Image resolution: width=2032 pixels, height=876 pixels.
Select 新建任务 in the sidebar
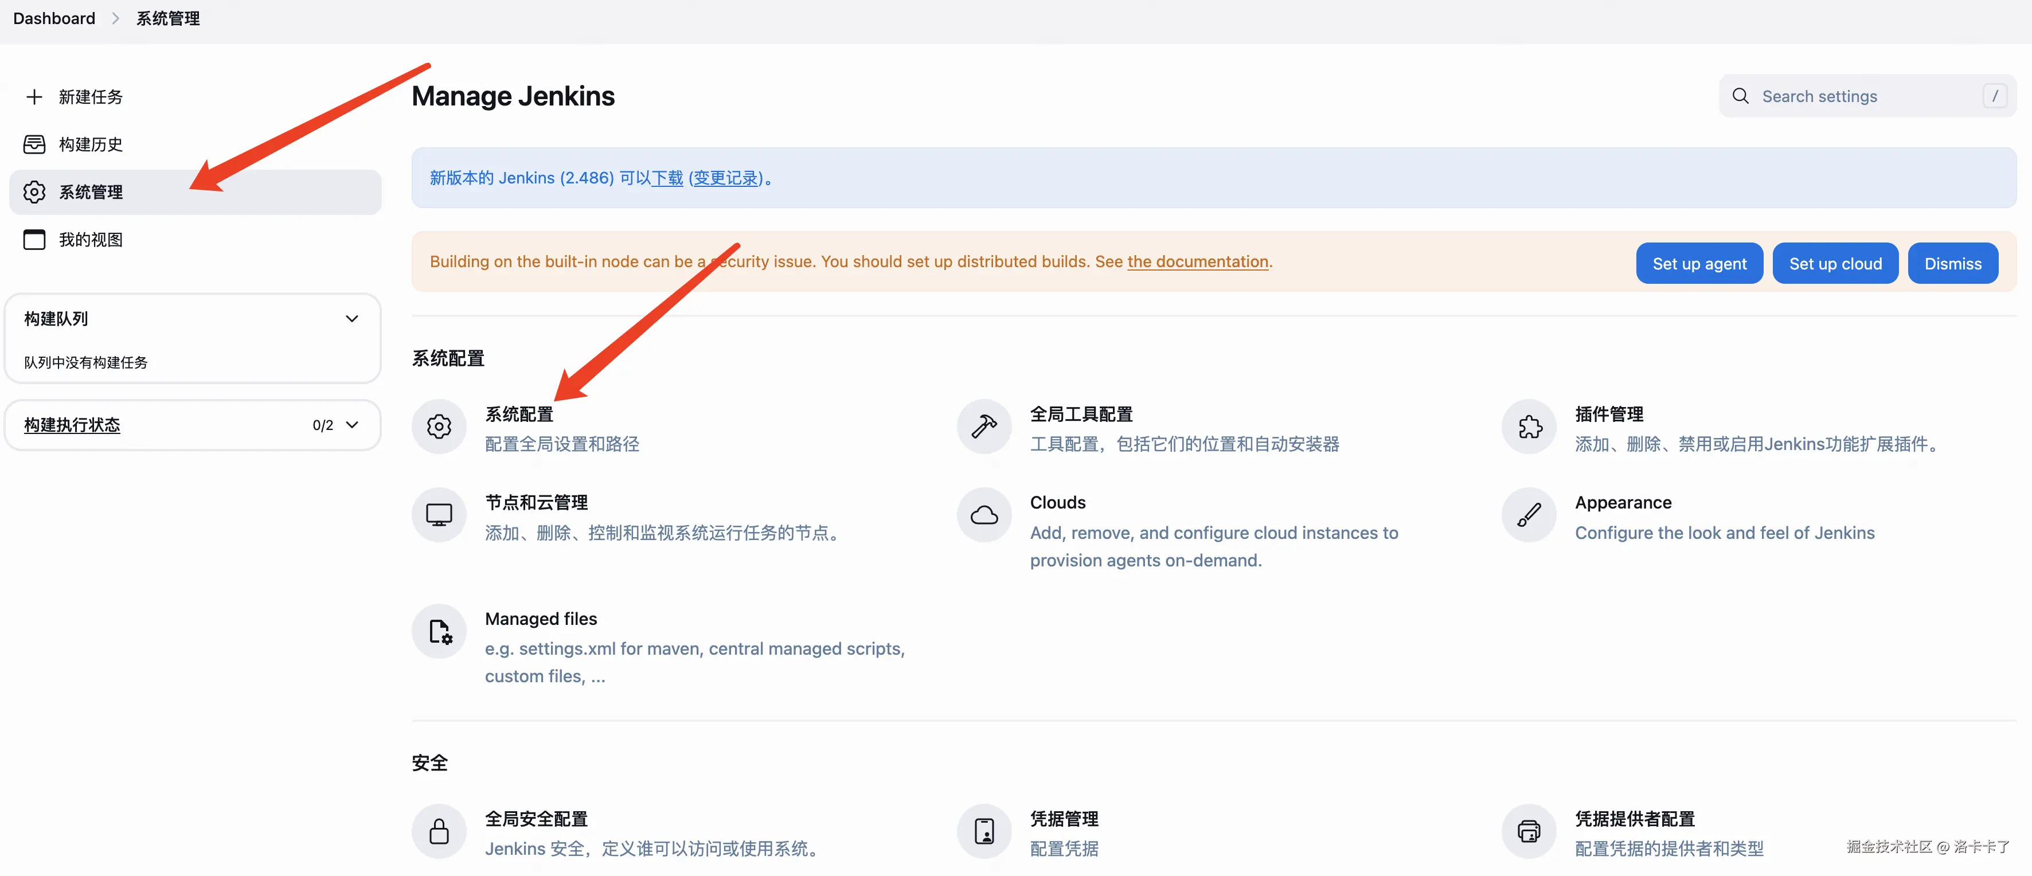point(90,97)
